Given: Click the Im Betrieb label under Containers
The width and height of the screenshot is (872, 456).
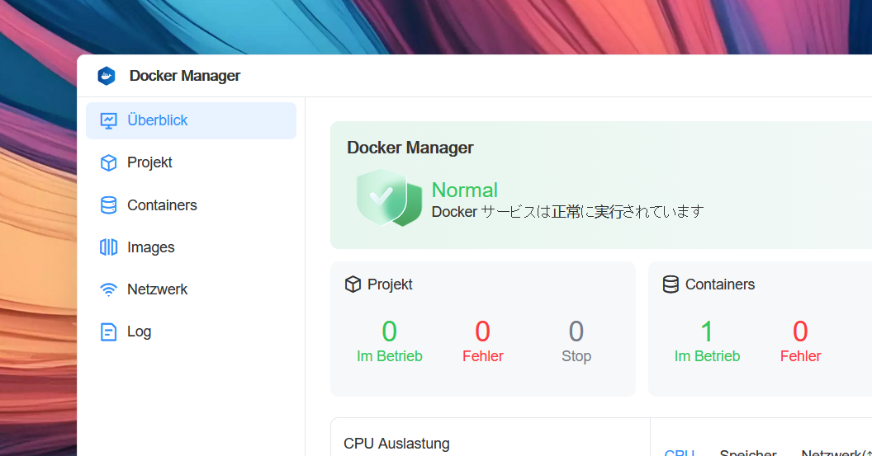Looking at the screenshot, I should tap(707, 356).
